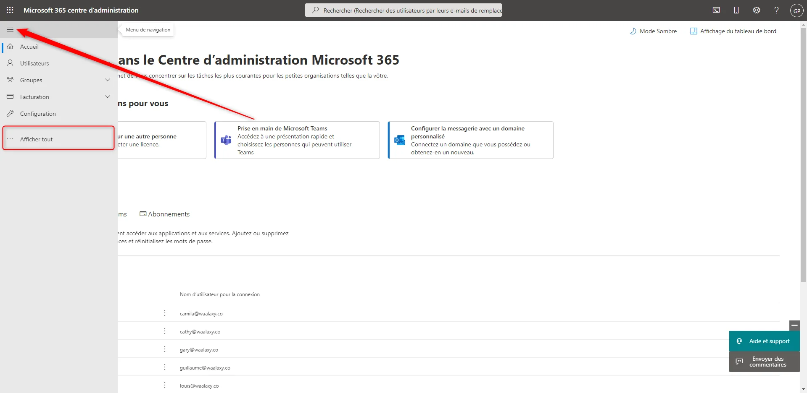Open Utilisateurs in navigation
Image resolution: width=807 pixels, height=393 pixels.
[x=59, y=63]
